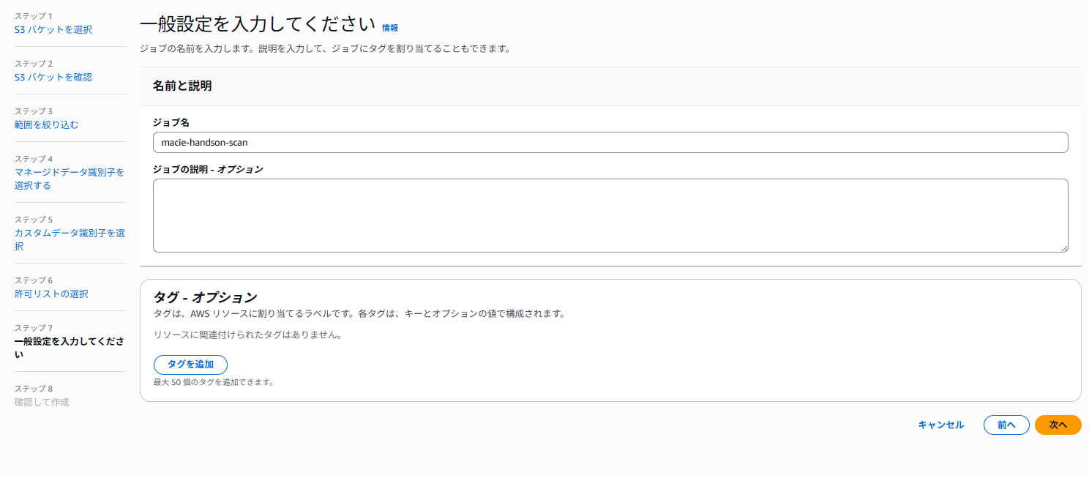Proceed with the 次へ button
1089x478 pixels.
click(x=1058, y=425)
